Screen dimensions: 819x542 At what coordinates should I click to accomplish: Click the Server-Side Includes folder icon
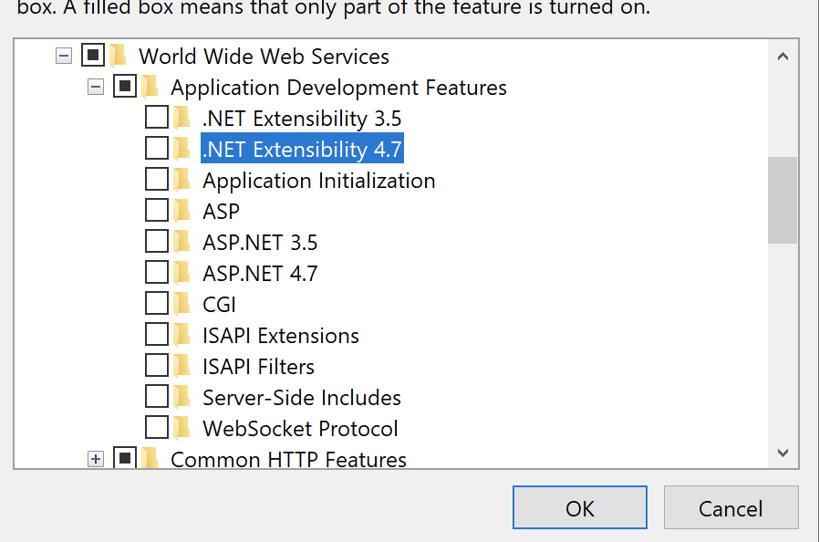[182, 398]
